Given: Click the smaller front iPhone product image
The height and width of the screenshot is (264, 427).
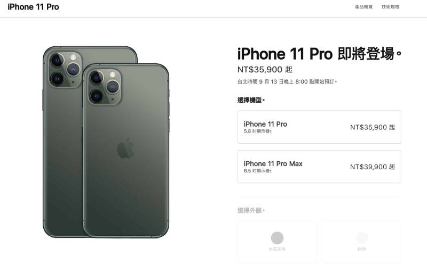Looking at the screenshot, I should [126, 151].
